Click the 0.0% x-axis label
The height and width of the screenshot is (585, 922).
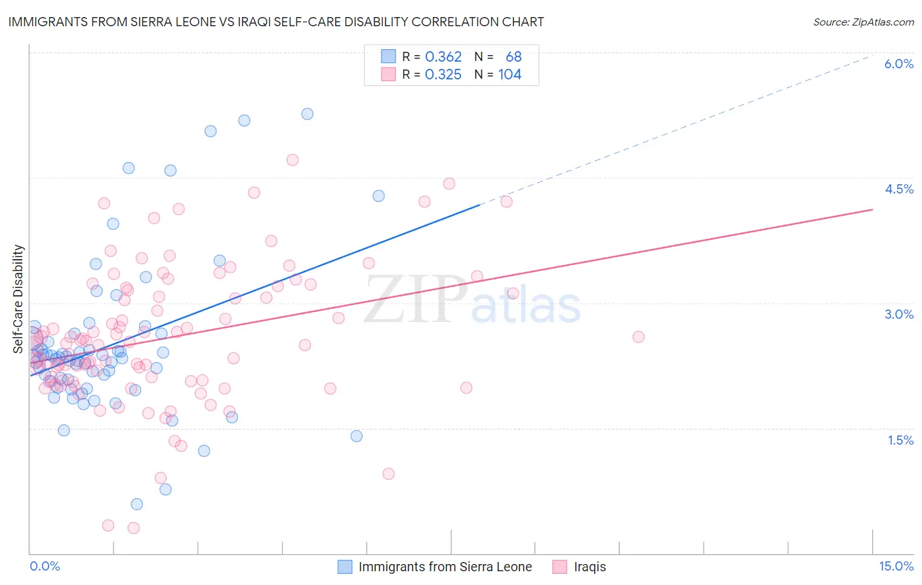point(45,566)
